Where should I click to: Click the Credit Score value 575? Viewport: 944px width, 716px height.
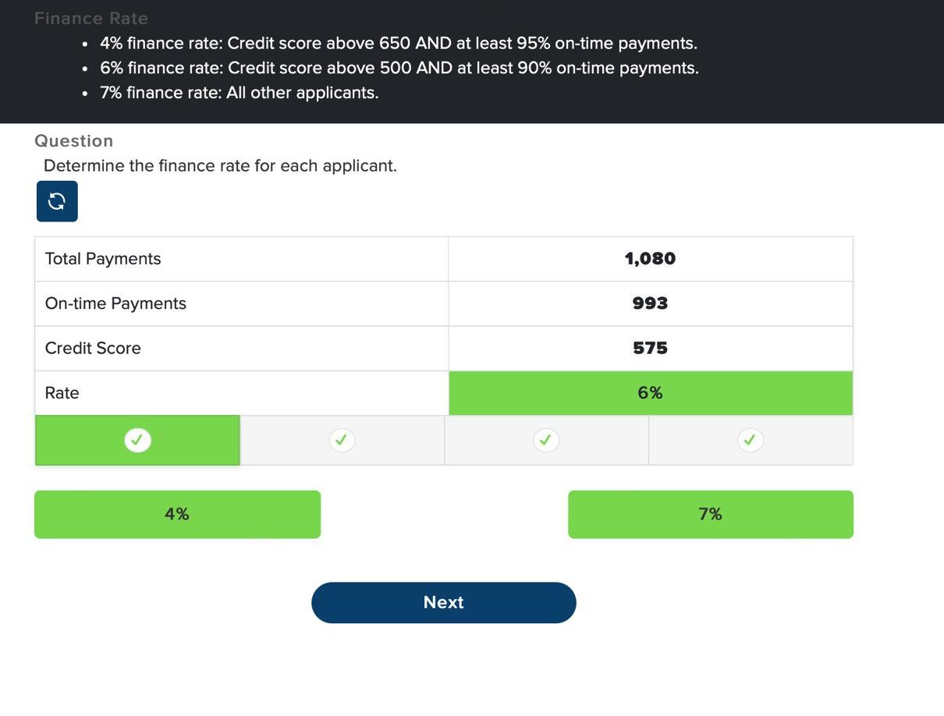point(651,348)
